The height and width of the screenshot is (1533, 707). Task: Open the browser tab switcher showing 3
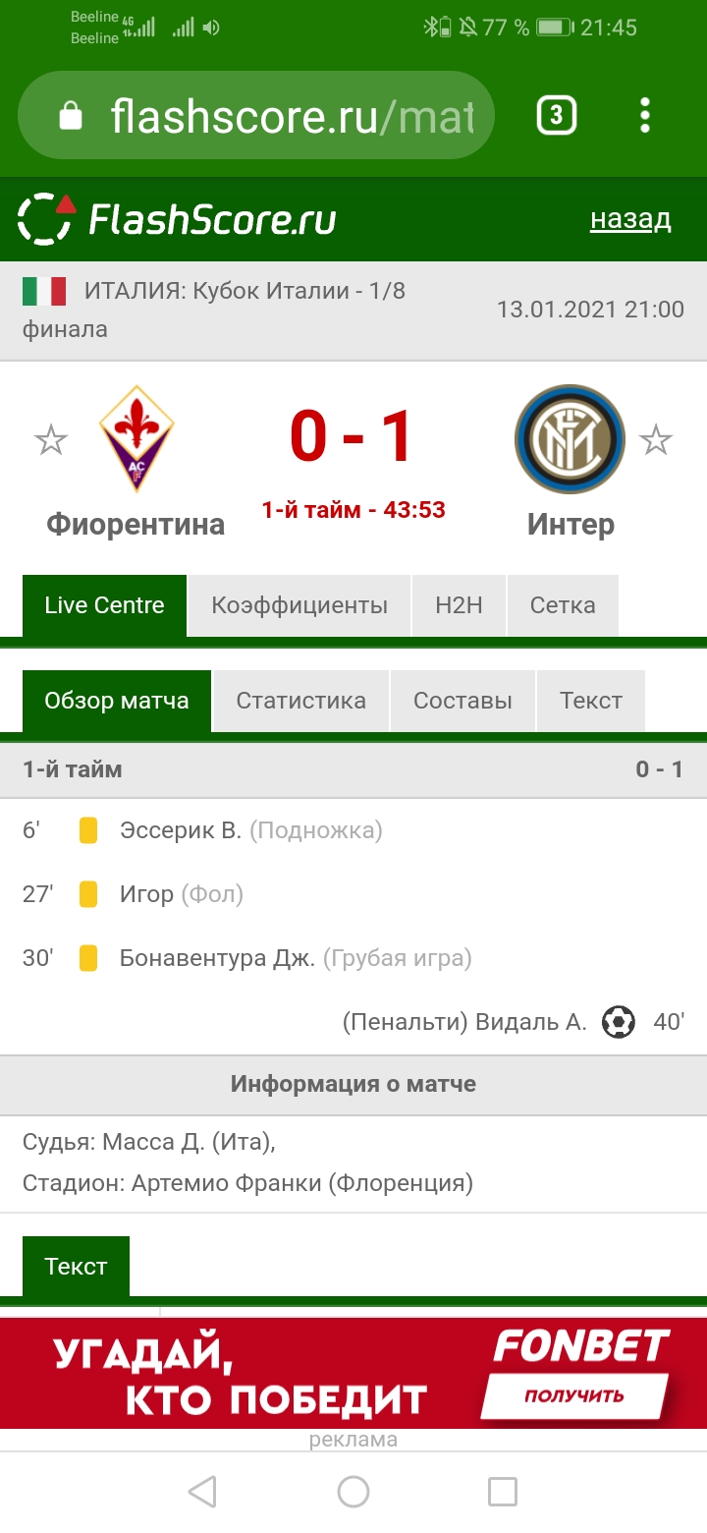pos(556,116)
